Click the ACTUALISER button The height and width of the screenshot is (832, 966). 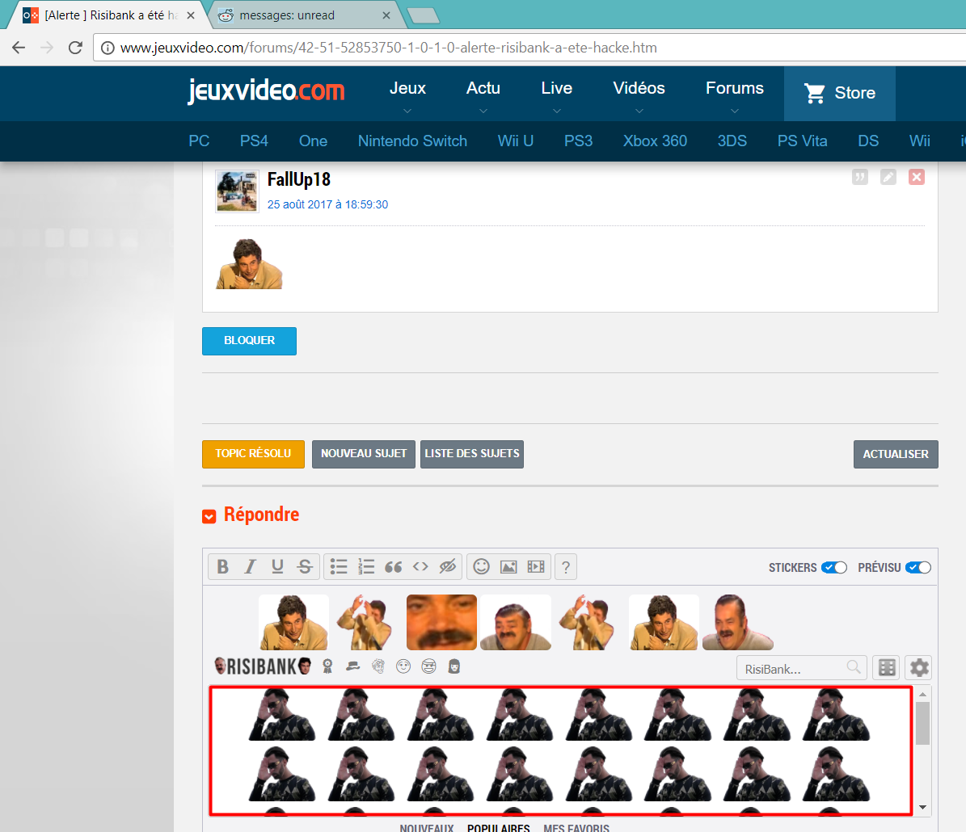896,455
